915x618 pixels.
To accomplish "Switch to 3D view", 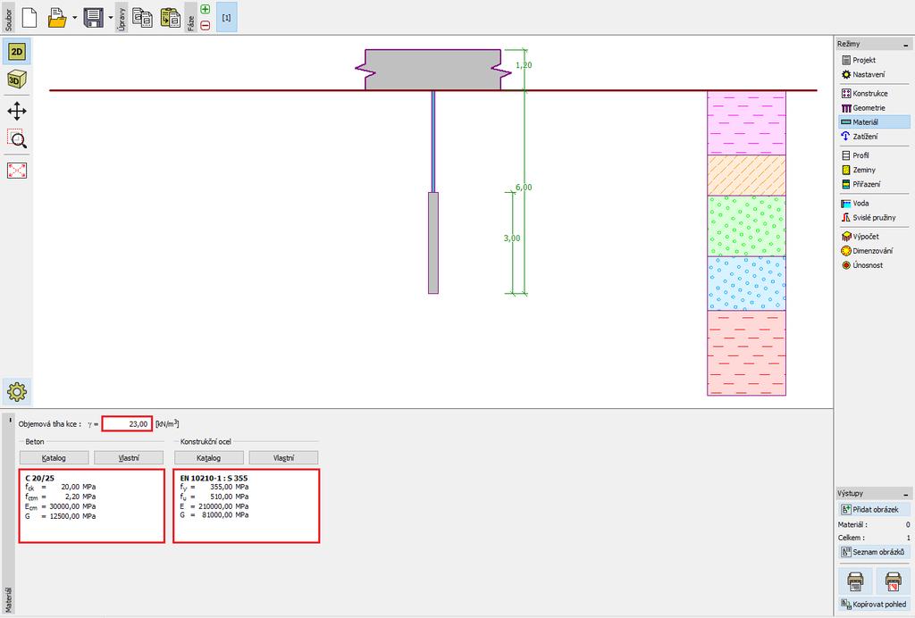I will pyautogui.click(x=17, y=79).
